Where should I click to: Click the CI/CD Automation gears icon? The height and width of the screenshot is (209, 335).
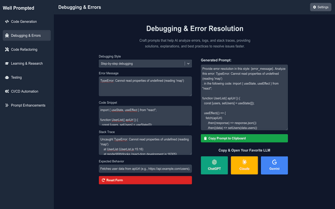coord(7,91)
